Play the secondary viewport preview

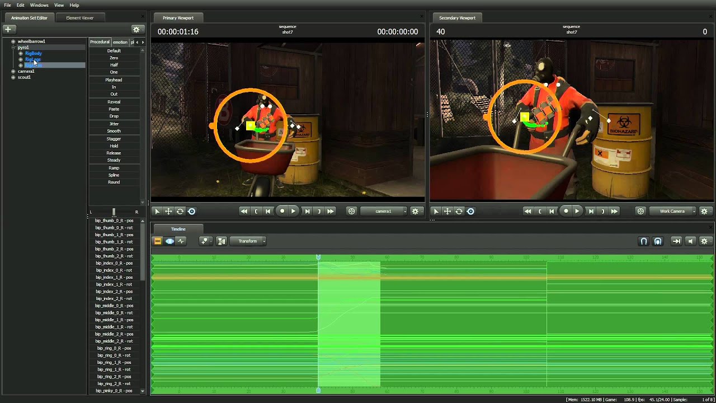577,211
